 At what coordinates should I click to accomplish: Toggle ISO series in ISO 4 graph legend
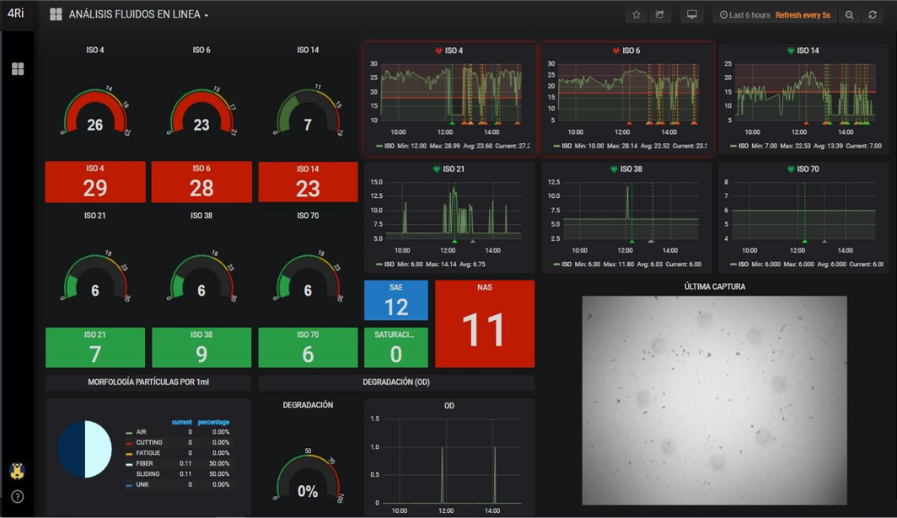click(x=389, y=146)
